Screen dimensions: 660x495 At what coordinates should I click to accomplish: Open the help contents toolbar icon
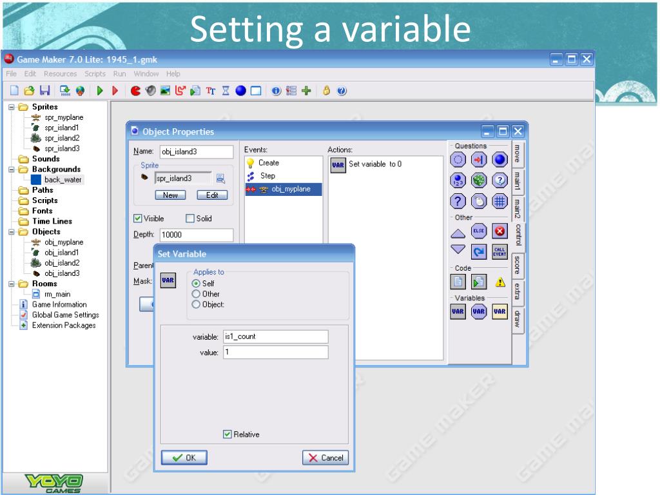[x=342, y=90]
